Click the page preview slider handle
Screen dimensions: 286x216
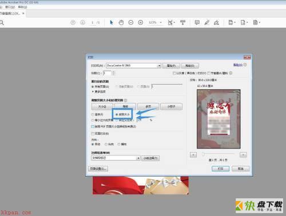203,154
